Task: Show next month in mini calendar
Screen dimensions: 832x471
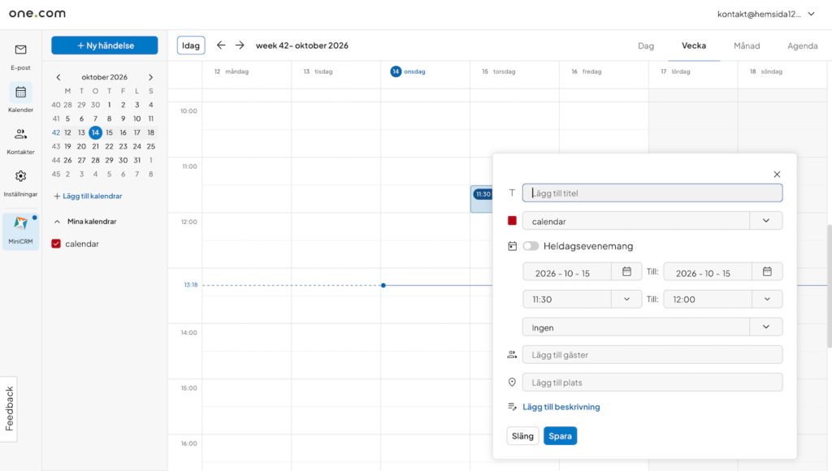Action: (x=150, y=77)
